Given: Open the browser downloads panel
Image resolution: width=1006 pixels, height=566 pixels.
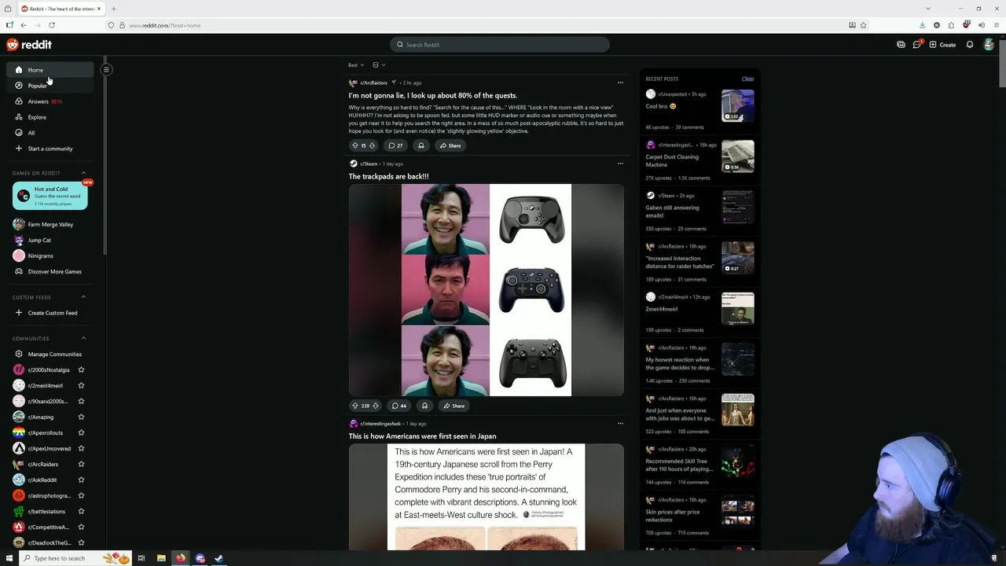Looking at the screenshot, I should pyautogui.click(x=922, y=25).
